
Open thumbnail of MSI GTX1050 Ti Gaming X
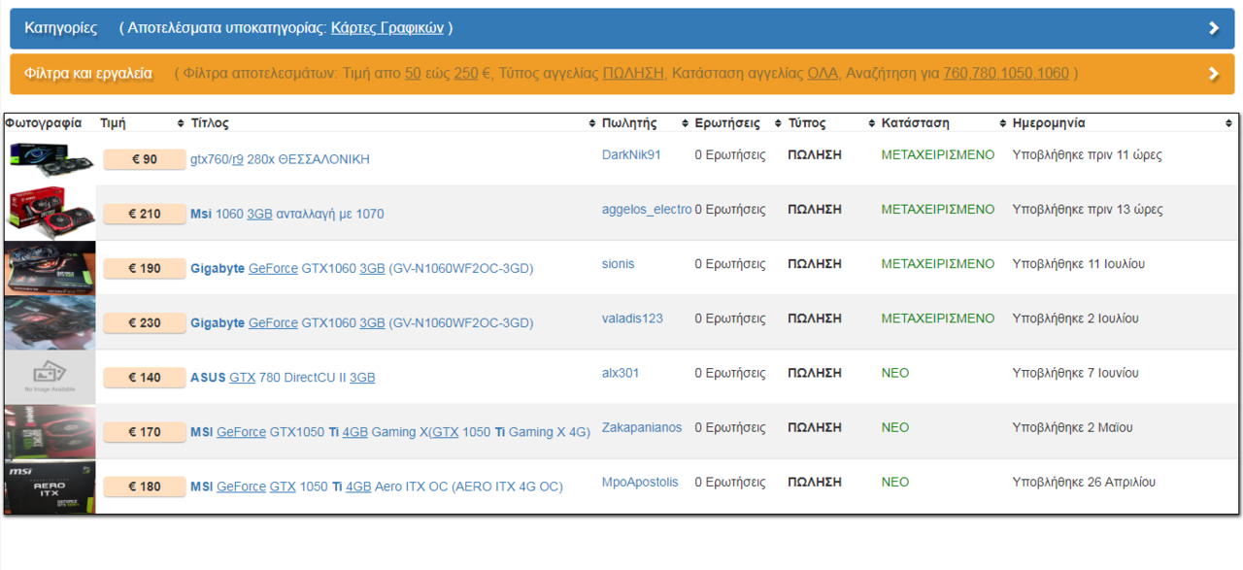coord(50,432)
